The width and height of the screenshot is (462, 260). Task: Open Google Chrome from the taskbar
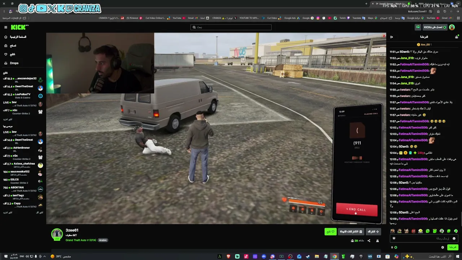335,256
